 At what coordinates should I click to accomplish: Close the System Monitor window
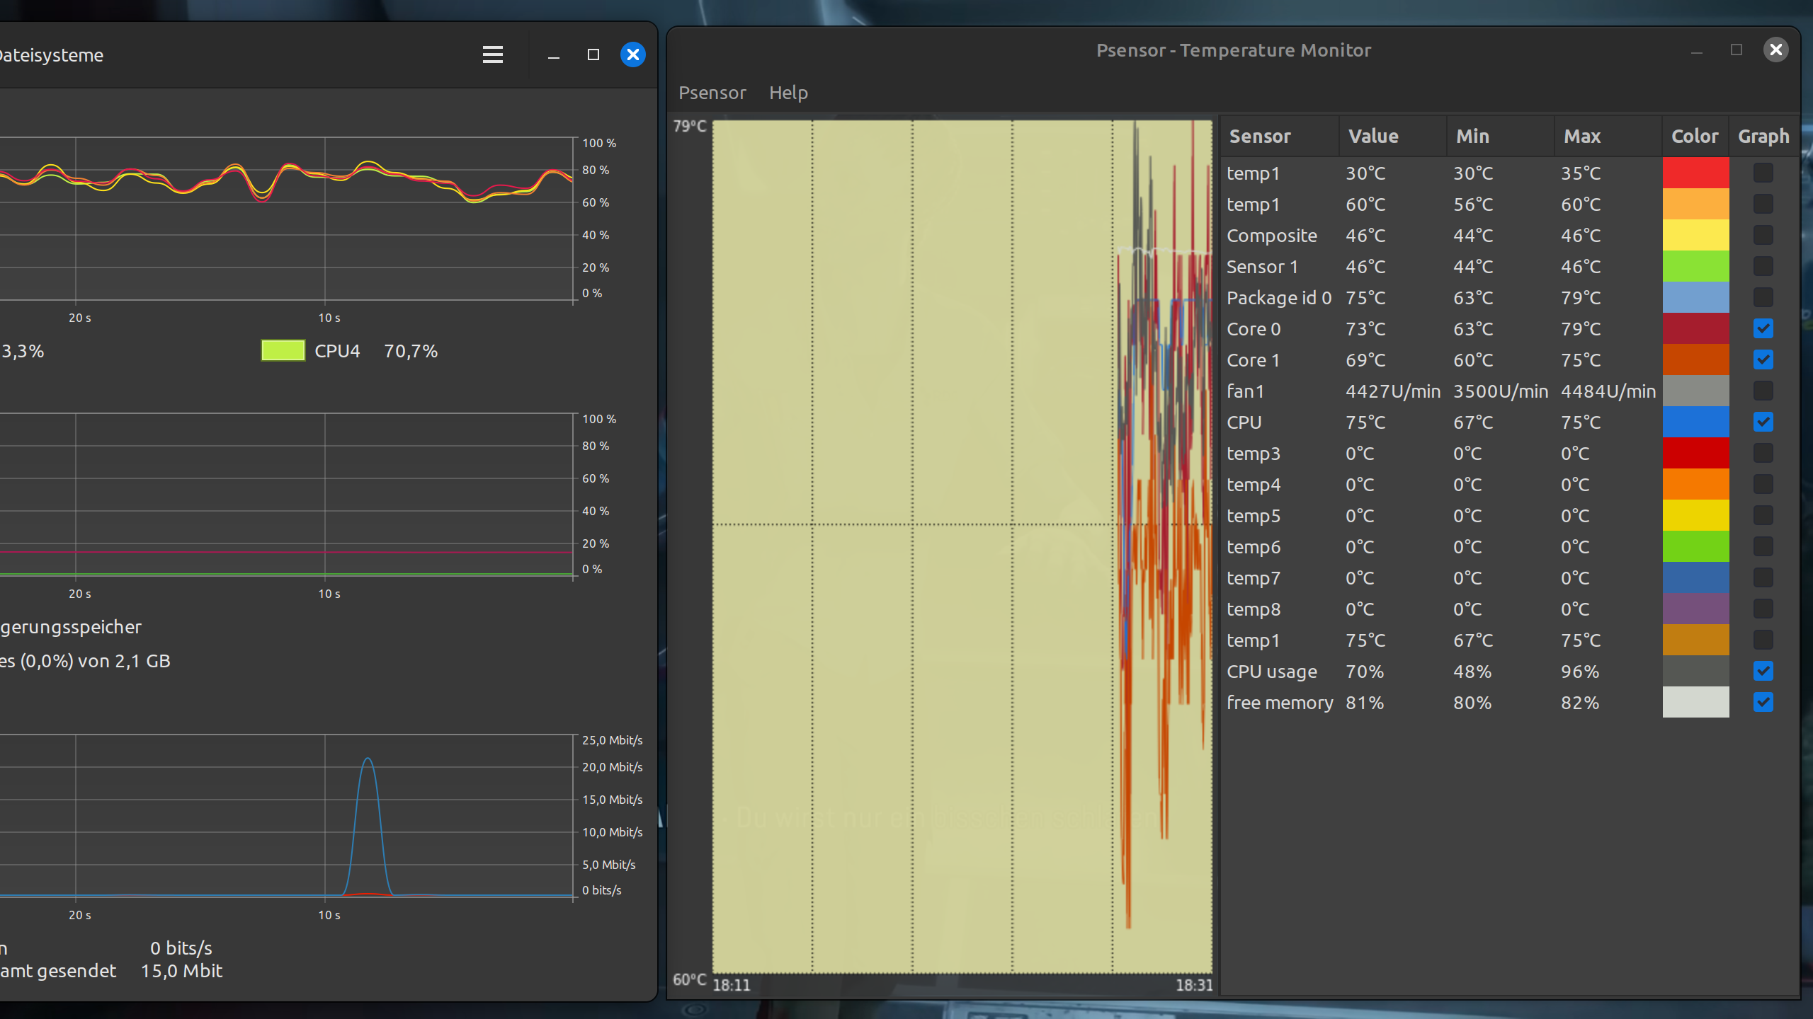(x=632, y=54)
